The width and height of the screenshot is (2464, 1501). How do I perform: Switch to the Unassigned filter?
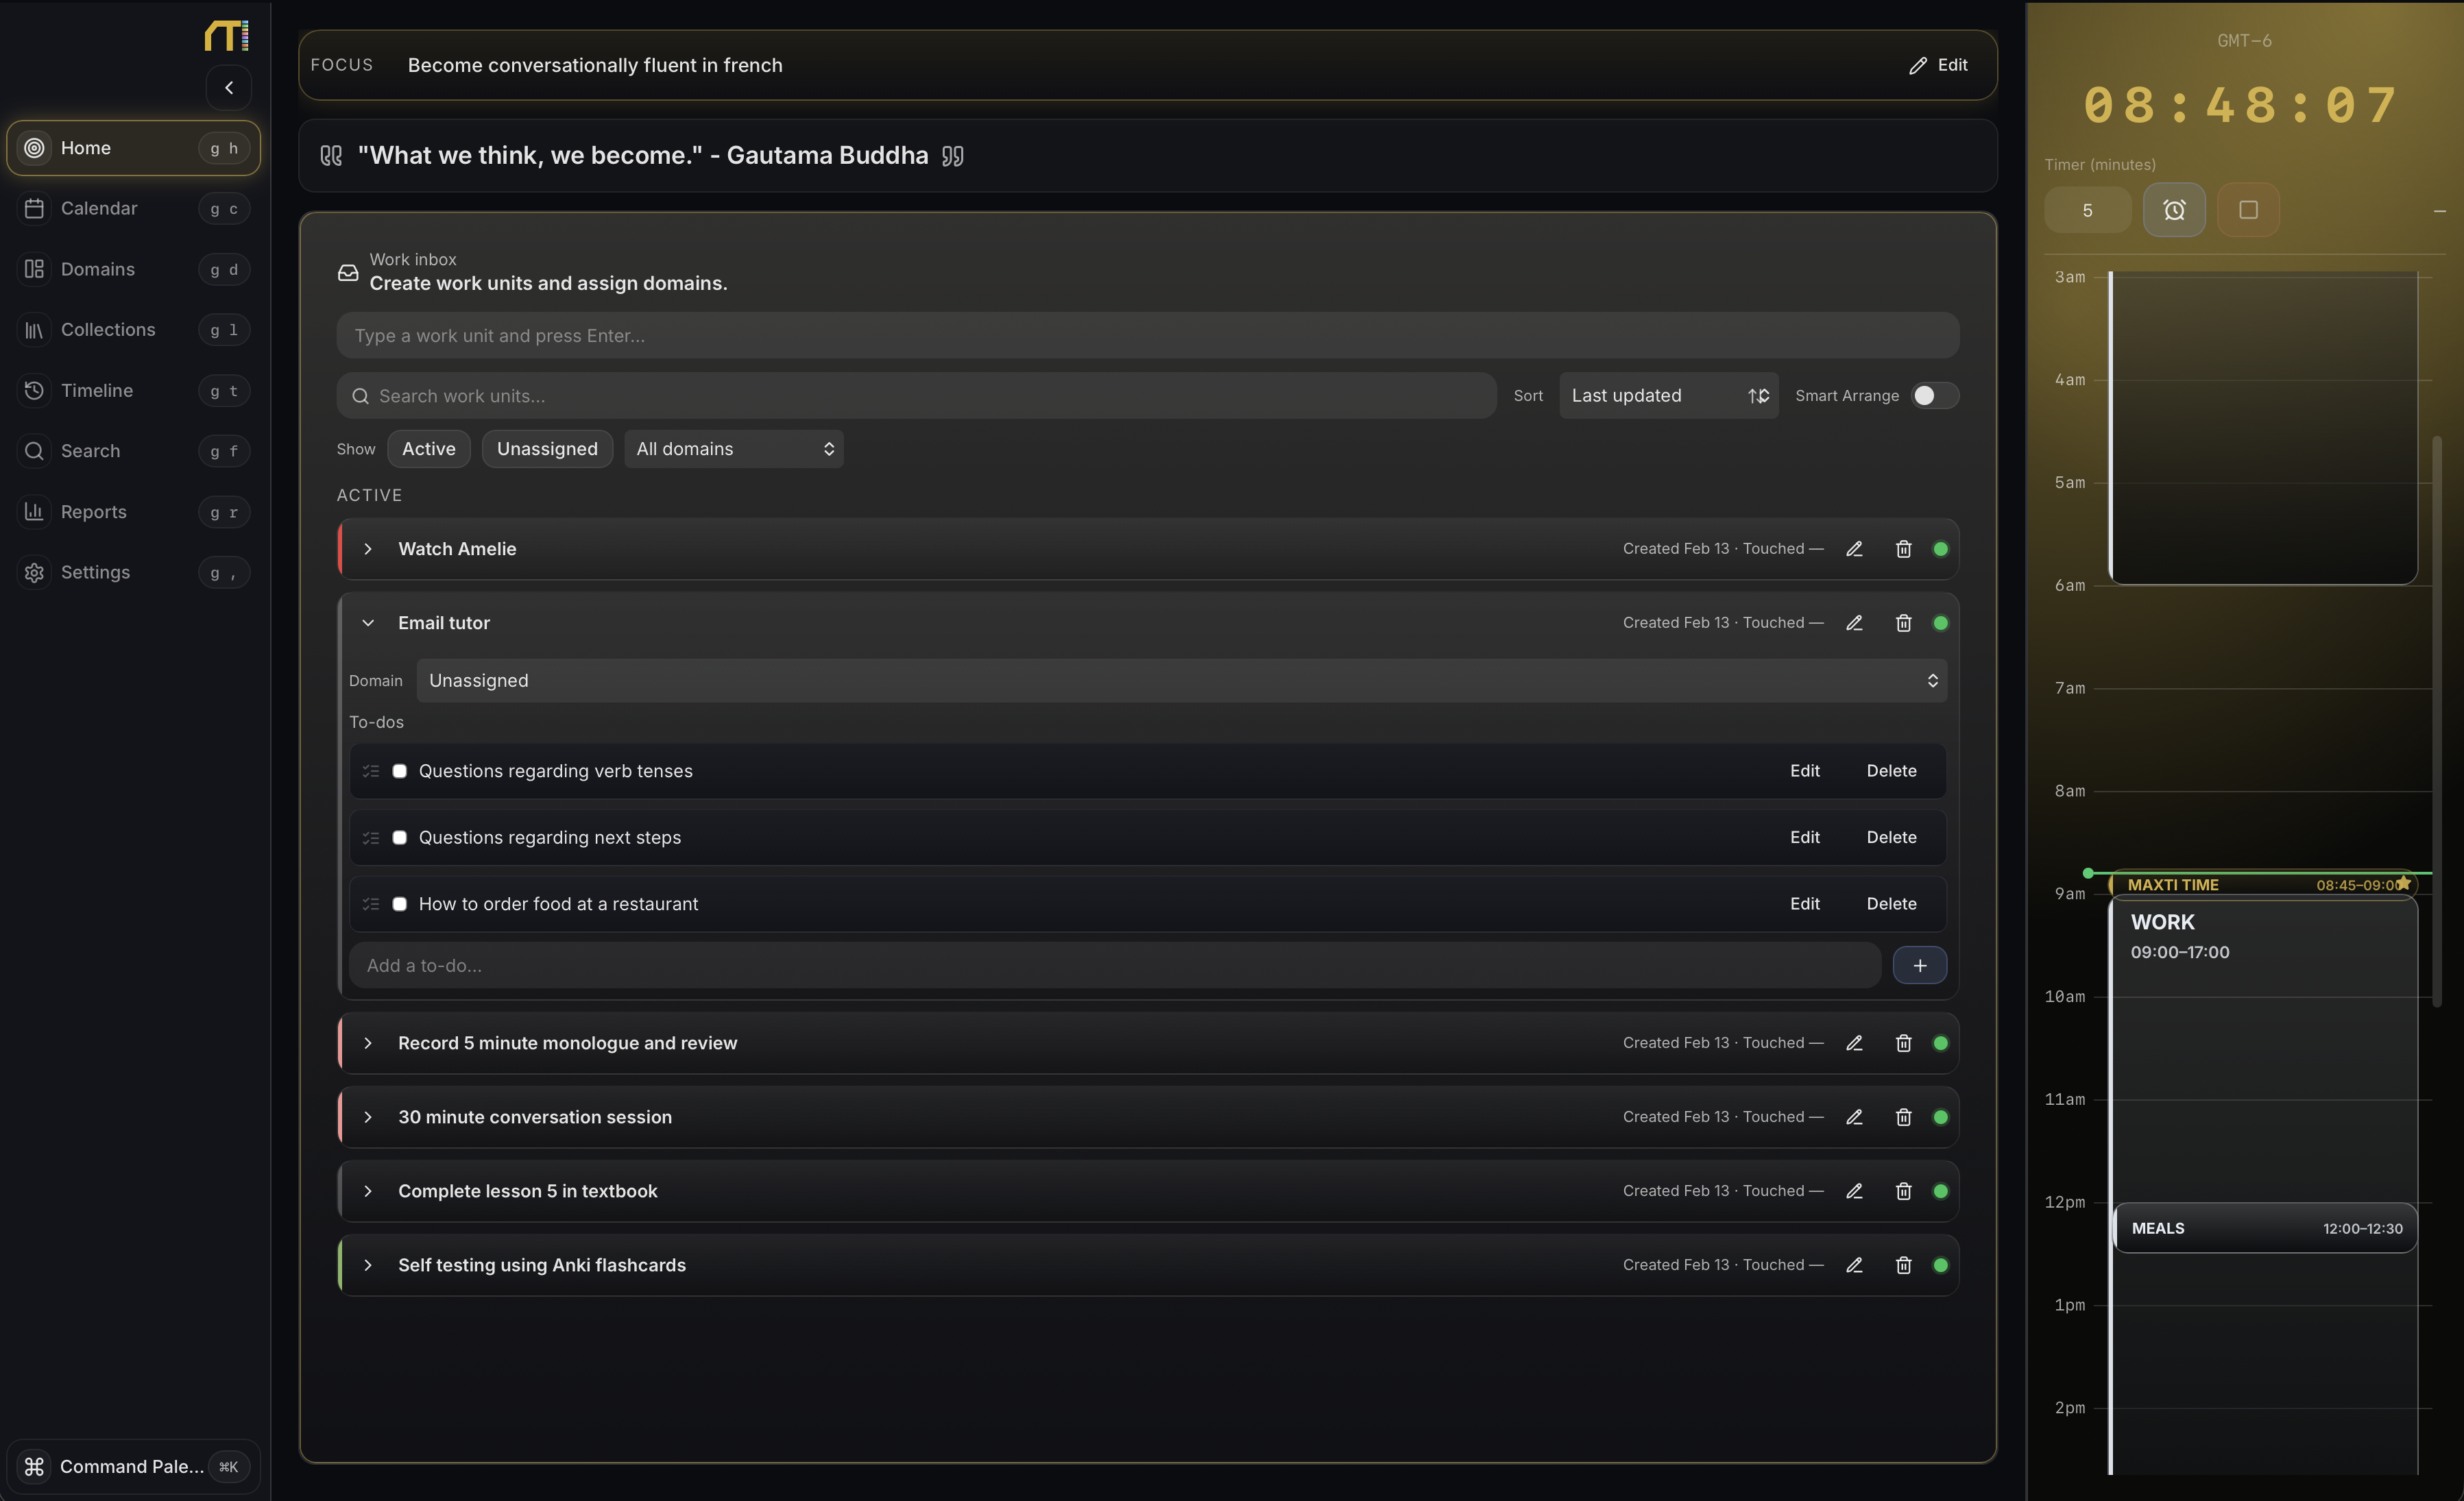tap(546, 448)
